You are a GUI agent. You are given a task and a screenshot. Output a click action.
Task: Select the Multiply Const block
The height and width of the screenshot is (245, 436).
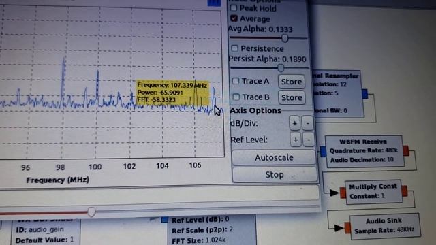click(x=373, y=192)
